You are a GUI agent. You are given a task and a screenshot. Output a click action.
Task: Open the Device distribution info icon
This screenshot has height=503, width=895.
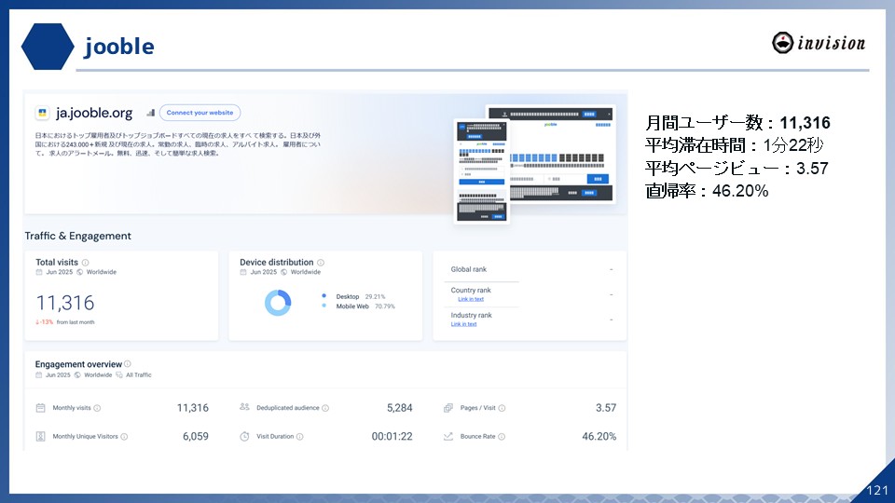321,263
